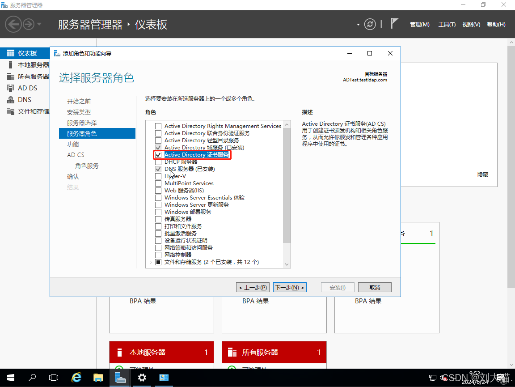Image resolution: width=515 pixels, height=387 pixels.
Task: Uncheck Active Directory 证书服务 checkbox
Action: (x=158, y=154)
